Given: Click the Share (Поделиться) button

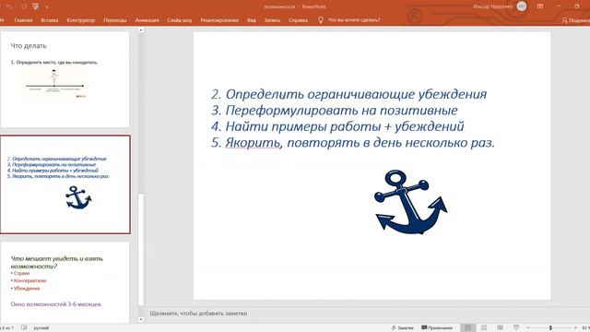Looking at the screenshot, I should [x=575, y=20].
